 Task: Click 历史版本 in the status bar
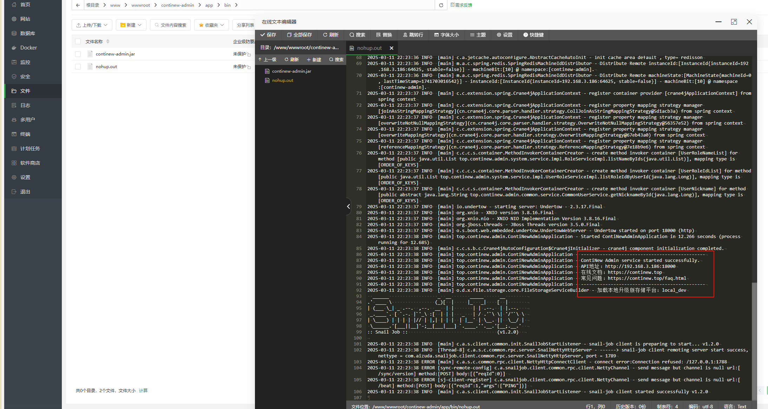(631, 406)
